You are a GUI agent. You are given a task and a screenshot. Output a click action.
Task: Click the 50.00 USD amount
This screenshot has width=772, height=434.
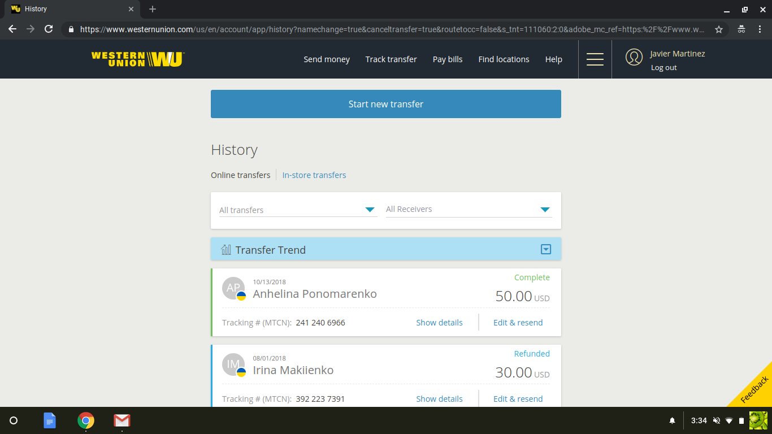pyautogui.click(x=522, y=296)
